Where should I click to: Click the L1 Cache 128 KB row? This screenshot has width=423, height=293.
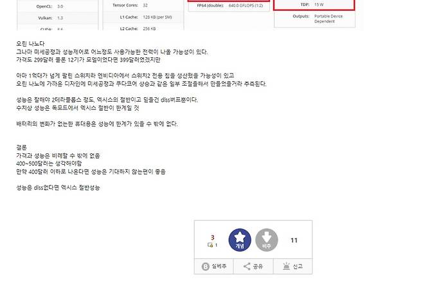coord(143,17)
